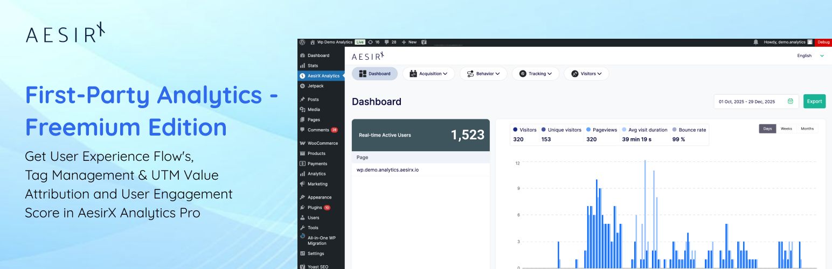
Task: Open the Yoast icon in admin bar
Action: (424, 42)
